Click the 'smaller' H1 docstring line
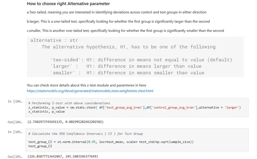The image size is (257, 159). 127,72
